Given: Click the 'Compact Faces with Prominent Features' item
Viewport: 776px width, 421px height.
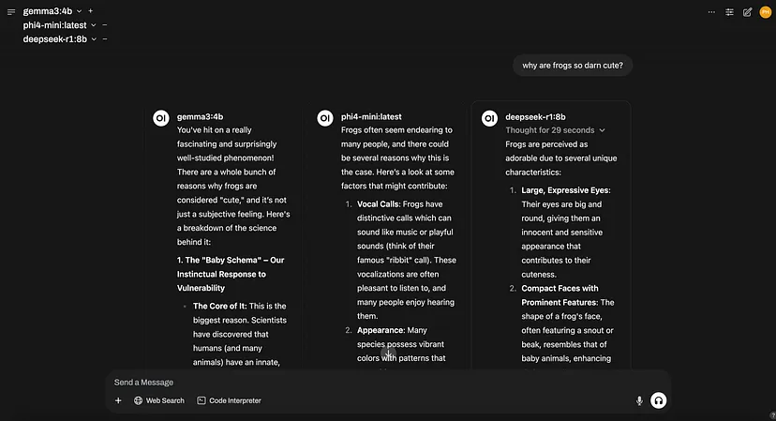Looking at the screenshot, I should [x=560, y=295].
